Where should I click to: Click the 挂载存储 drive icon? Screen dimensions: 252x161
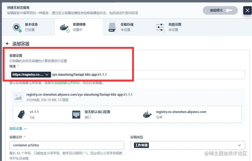pyautogui.click(x=112, y=27)
